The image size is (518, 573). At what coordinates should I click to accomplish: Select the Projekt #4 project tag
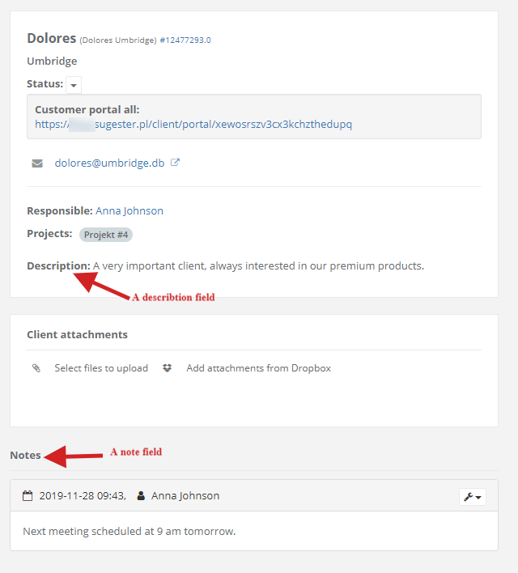[105, 235]
